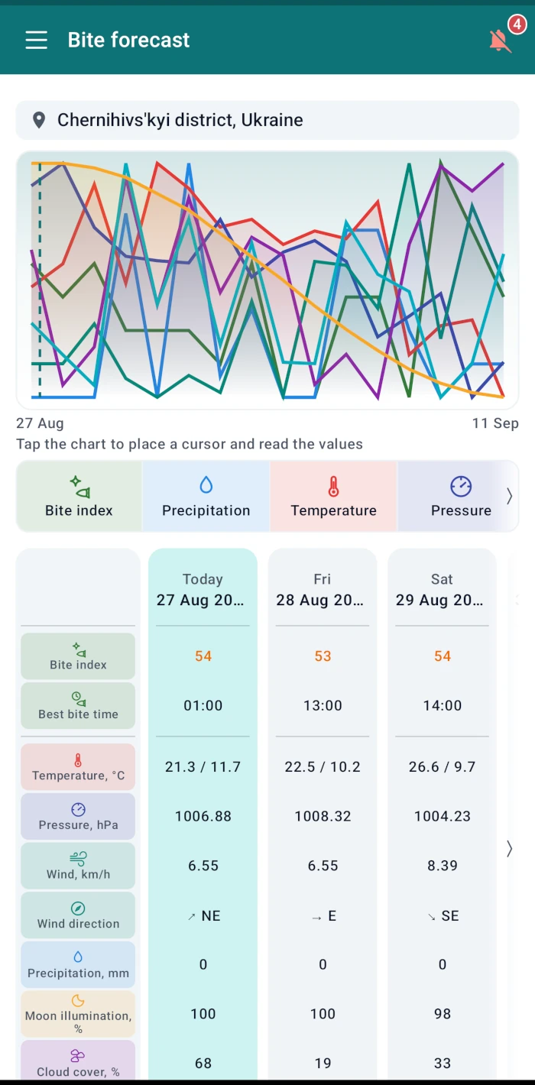Toggle the Bite index chart series
535x1085 pixels.
(x=79, y=496)
